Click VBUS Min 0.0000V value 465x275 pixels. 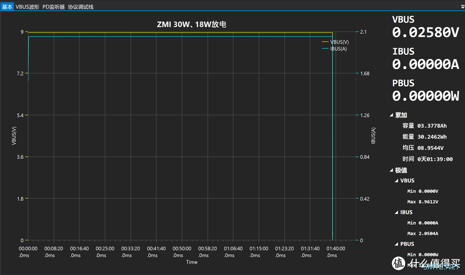tap(428, 192)
